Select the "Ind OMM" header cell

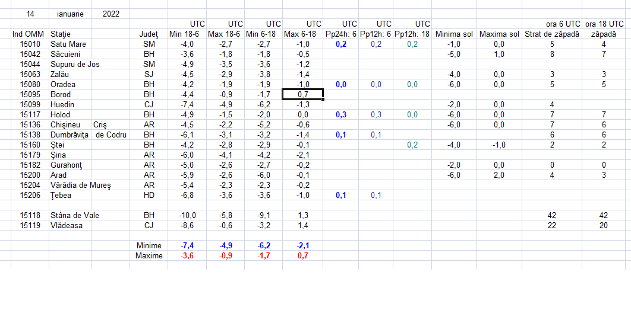point(28,34)
